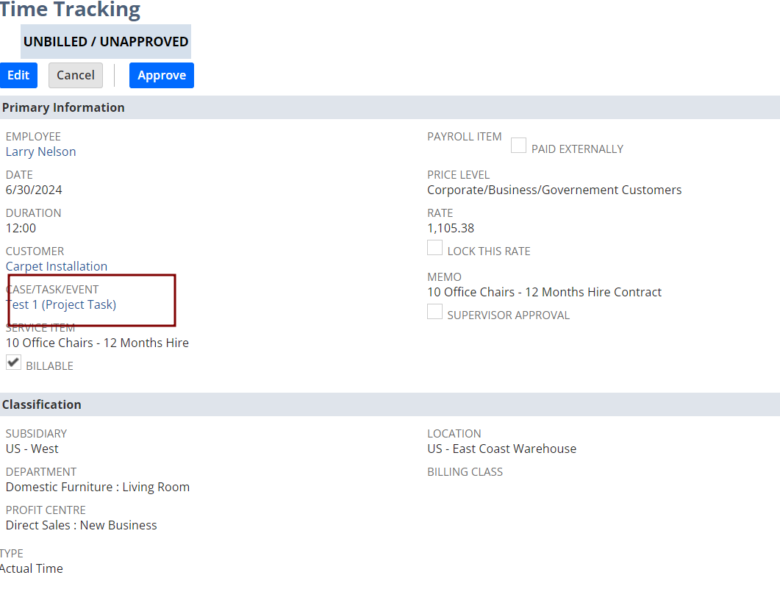Viewport: 780px width, 589px height.
Task: Click the service item 10 Office Chairs value
Action: click(97, 343)
